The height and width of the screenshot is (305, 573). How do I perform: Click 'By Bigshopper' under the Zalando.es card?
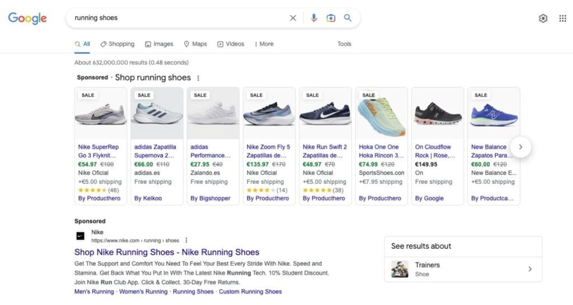click(x=210, y=198)
